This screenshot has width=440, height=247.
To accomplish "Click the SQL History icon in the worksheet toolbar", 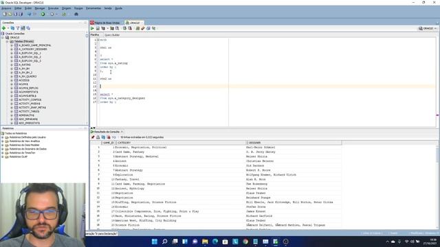I will coord(148,28).
